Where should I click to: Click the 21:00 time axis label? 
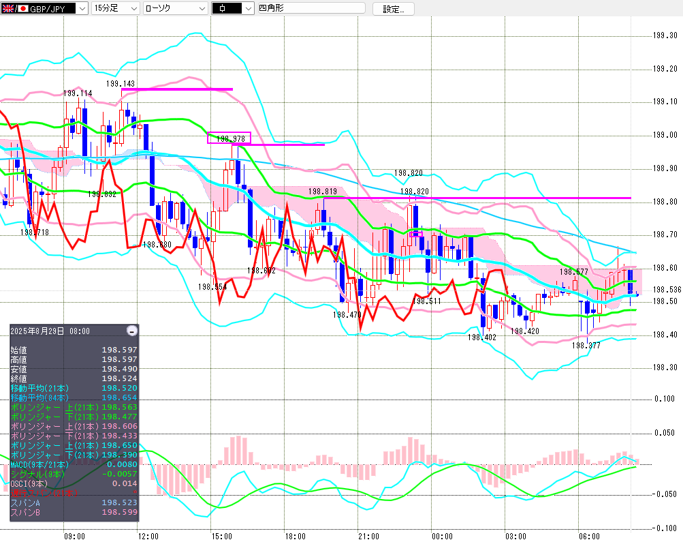[368, 537]
